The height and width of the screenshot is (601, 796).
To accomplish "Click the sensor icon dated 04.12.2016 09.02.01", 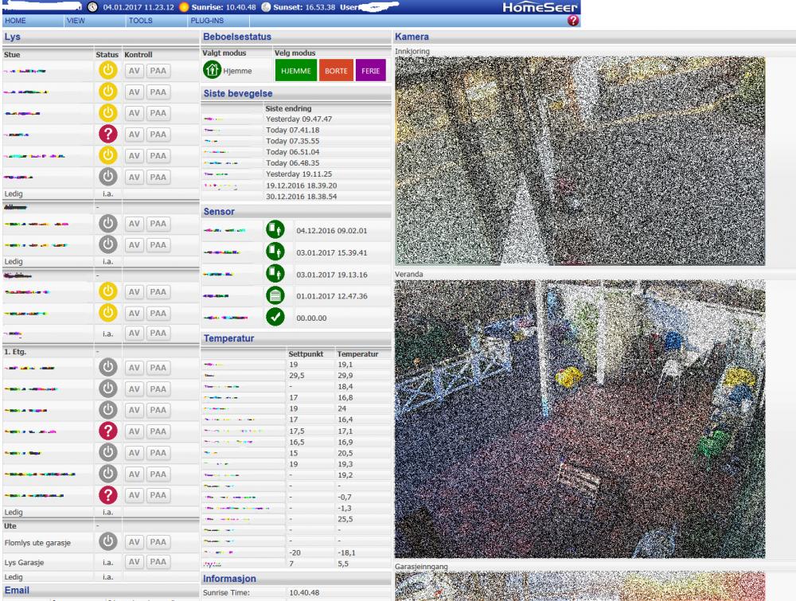I will tap(275, 230).
